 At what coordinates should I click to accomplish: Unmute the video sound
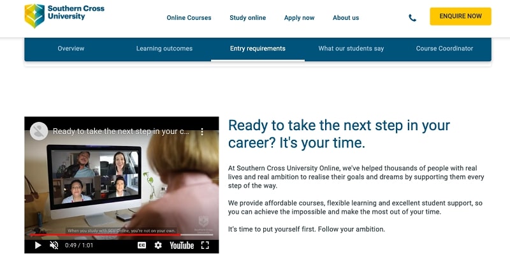point(54,245)
